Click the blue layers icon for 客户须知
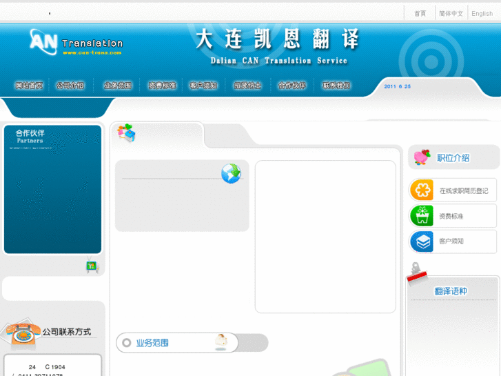501x376 pixels. pyautogui.click(x=422, y=241)
